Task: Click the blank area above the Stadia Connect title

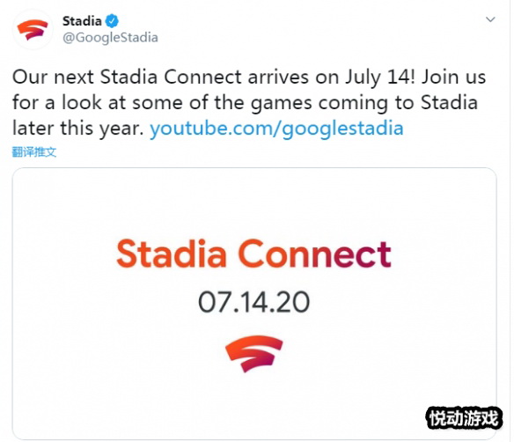Action: (254, 203)
